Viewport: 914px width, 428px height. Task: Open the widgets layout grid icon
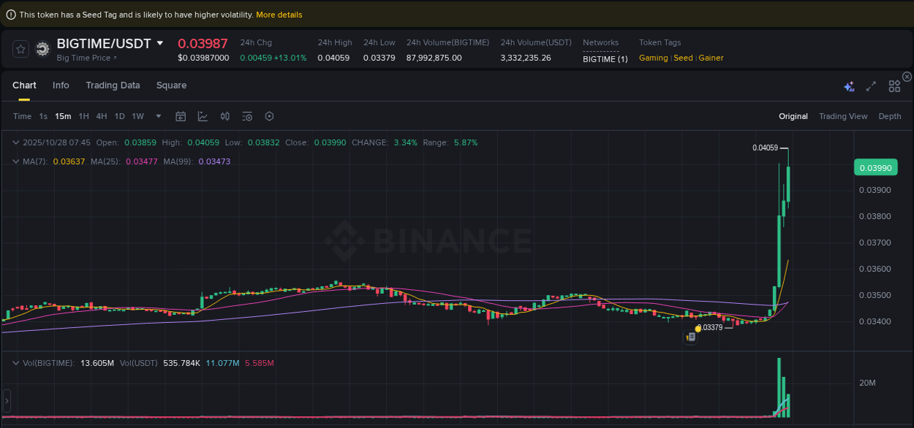click(x=894, y=85)
